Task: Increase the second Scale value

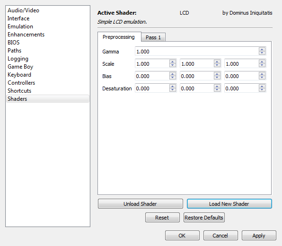Action: tap(217, 61)
